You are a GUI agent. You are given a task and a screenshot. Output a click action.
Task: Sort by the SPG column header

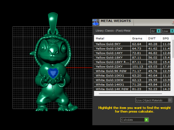click(166, 38)
